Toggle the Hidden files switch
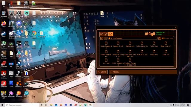This screenshot has height=107, width=191. pos(163,38)
